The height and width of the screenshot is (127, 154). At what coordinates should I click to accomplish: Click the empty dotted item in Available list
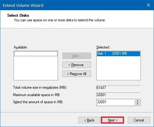tap(36, 54)
